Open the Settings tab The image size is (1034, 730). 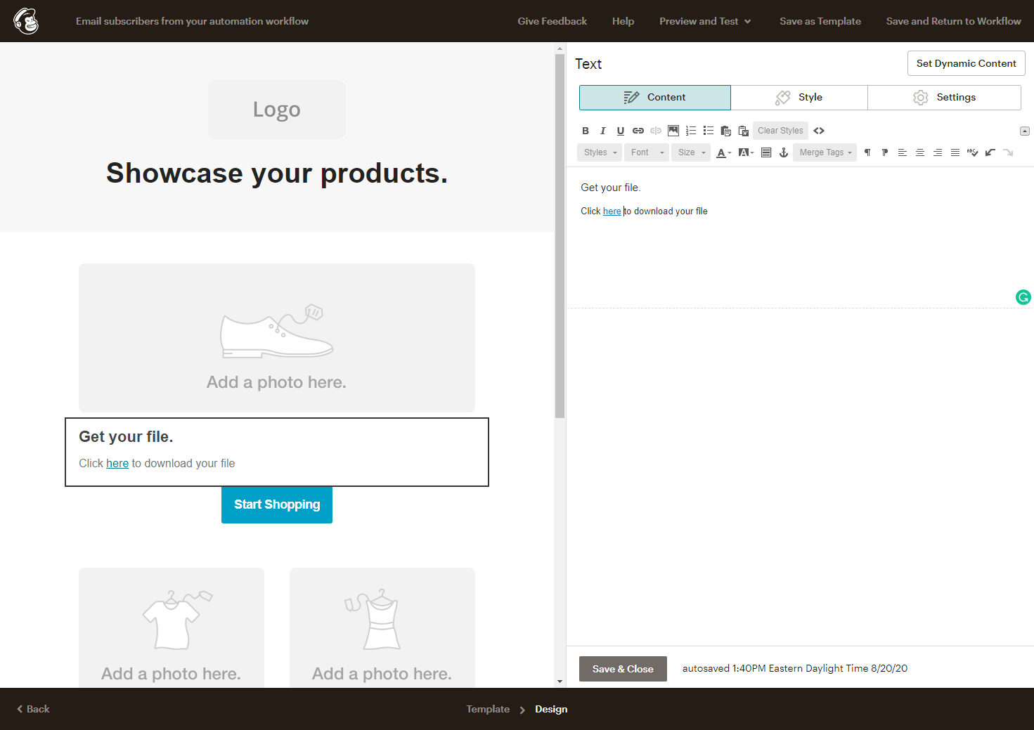point(944,98)
